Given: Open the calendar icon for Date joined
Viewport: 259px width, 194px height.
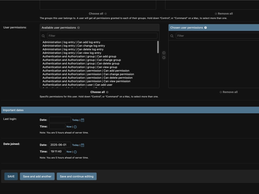Looking at the screenshot, I should [x=82, y=145].
